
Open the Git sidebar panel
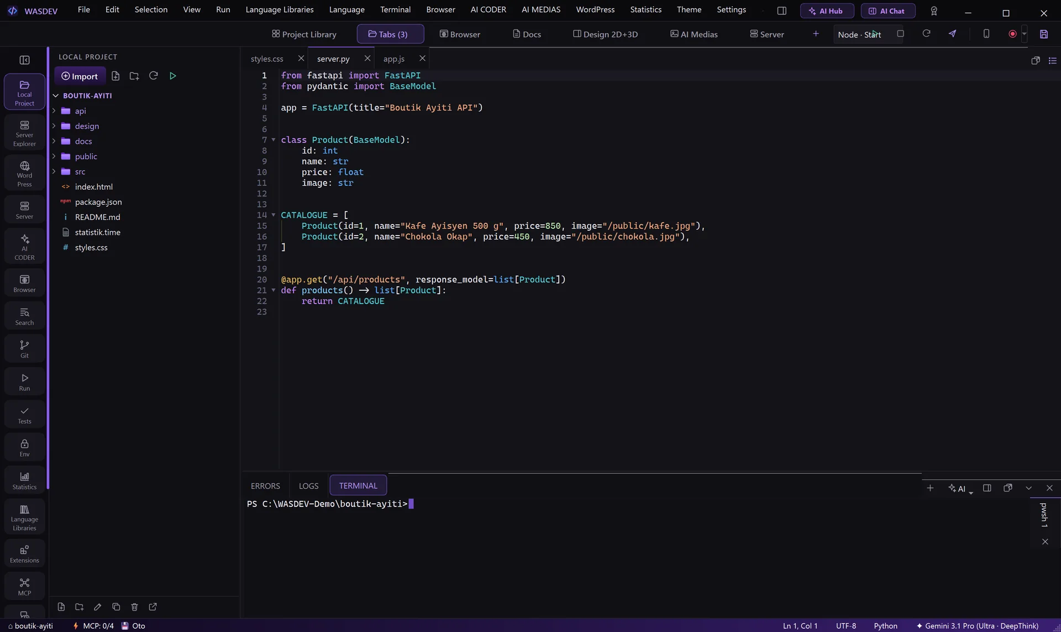[x=24, y=349]
